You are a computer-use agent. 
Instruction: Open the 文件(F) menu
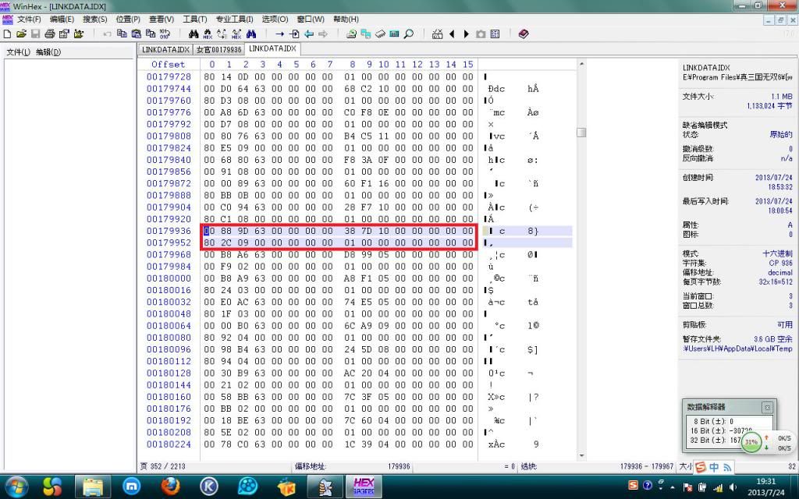click(29, 19)
